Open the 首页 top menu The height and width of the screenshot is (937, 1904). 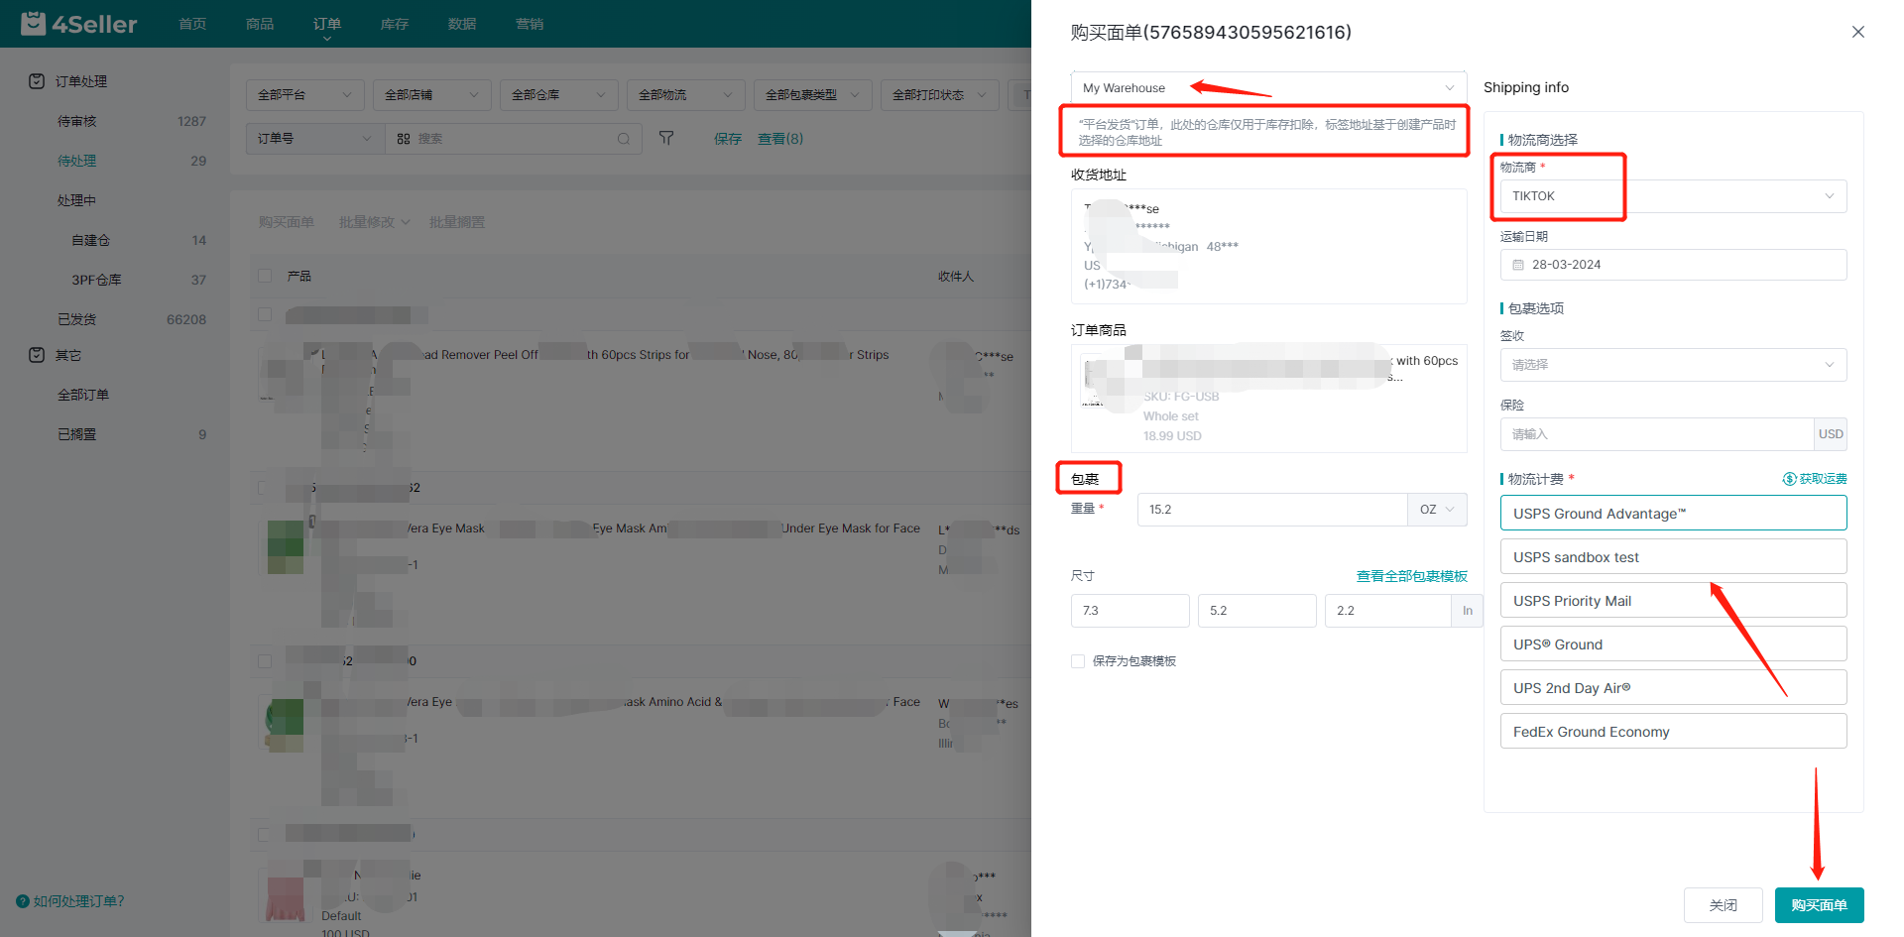tap(192, 24)
